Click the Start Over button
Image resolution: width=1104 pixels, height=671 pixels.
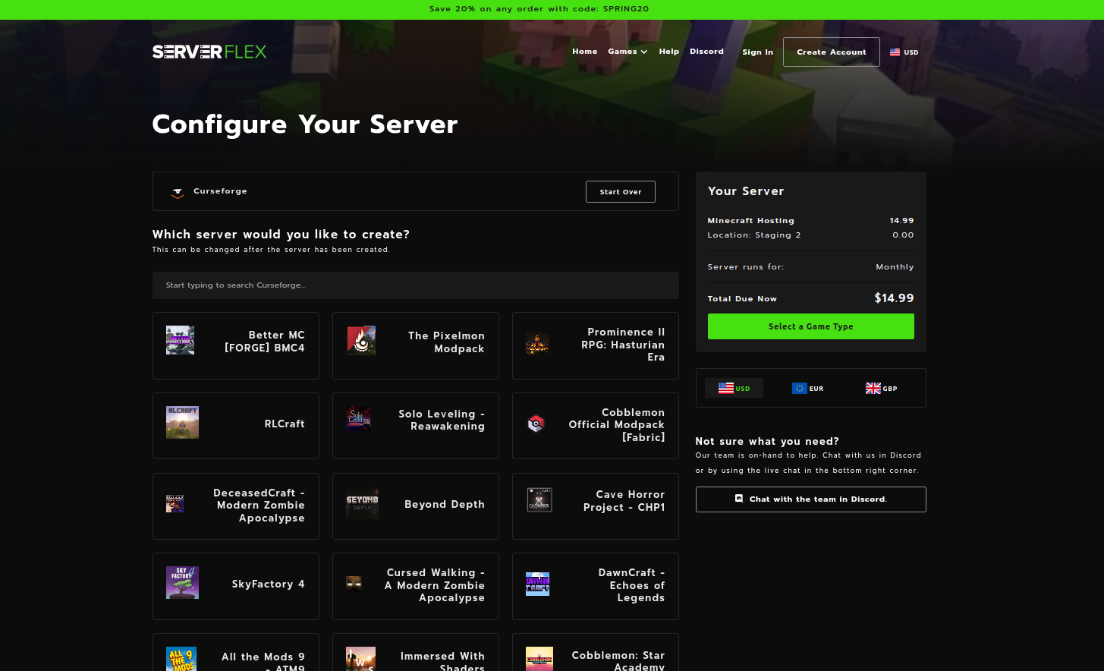tap(621, 191)
